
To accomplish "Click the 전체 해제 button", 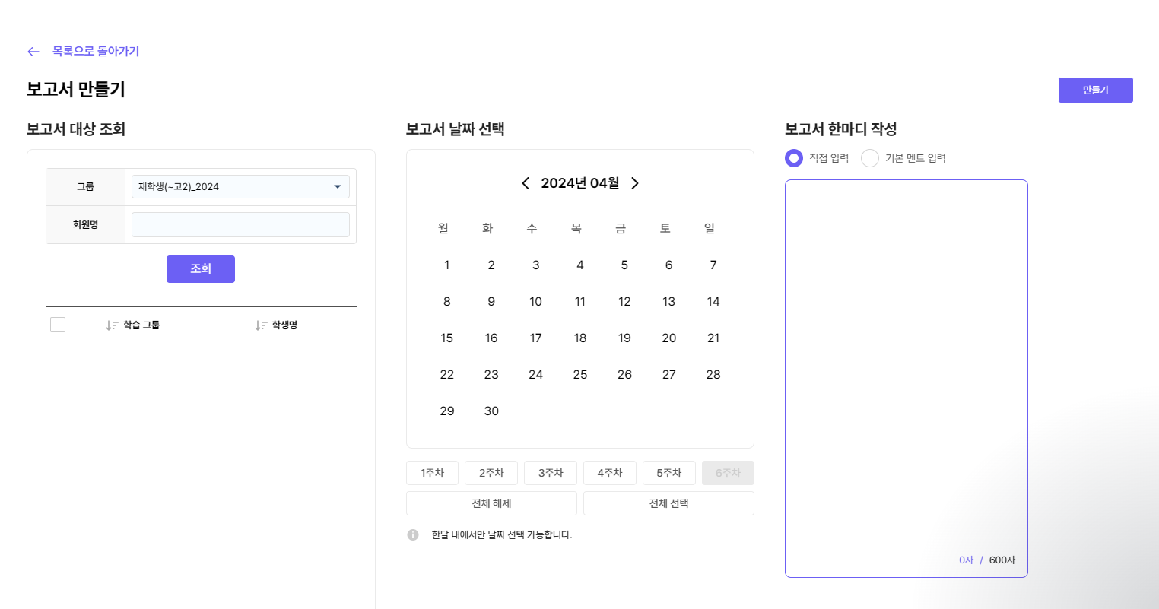I will click(x=491, y=503).
